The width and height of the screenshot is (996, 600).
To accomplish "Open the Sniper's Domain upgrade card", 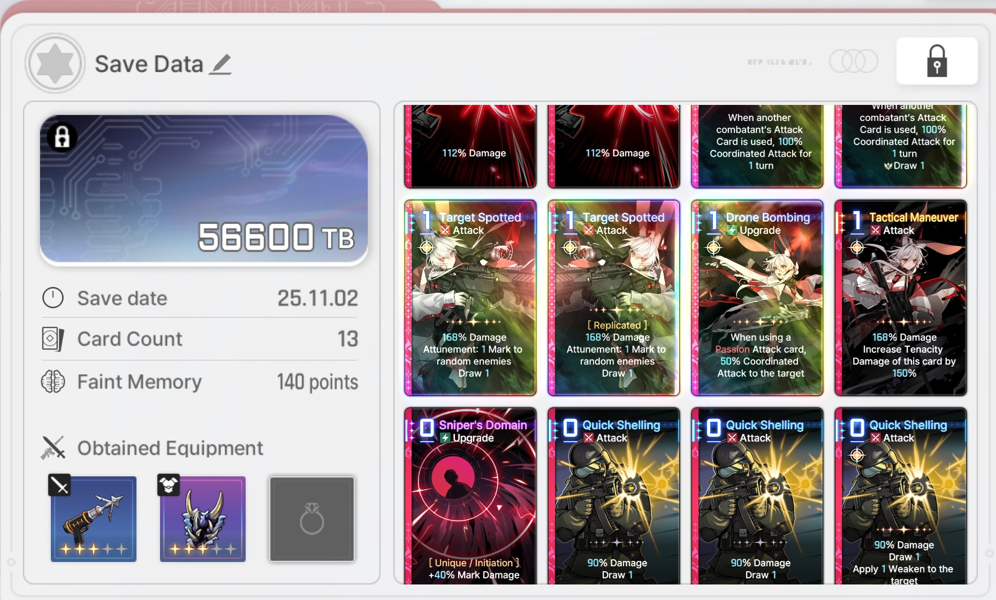I will pyautogui.click(x=470, y=496).
